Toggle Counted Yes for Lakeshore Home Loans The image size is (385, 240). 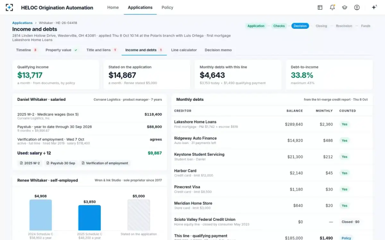tap(345, 124)
